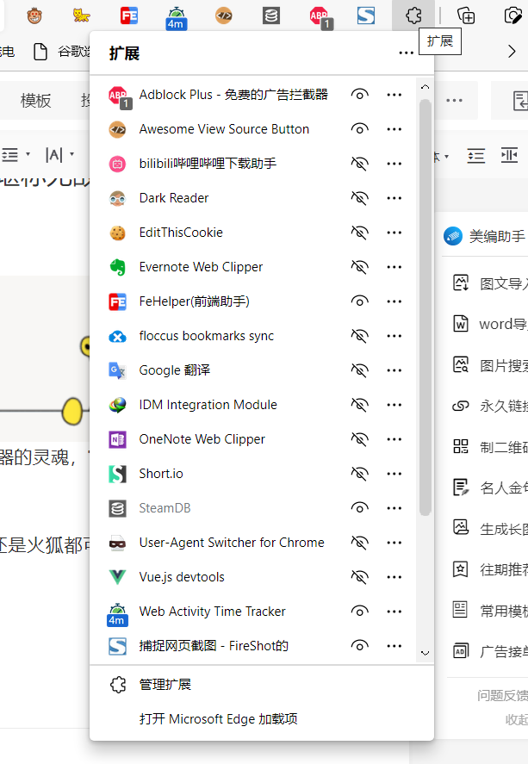
Task: Open more options for IDM Integration Module
Action: (x=394, y=405)
